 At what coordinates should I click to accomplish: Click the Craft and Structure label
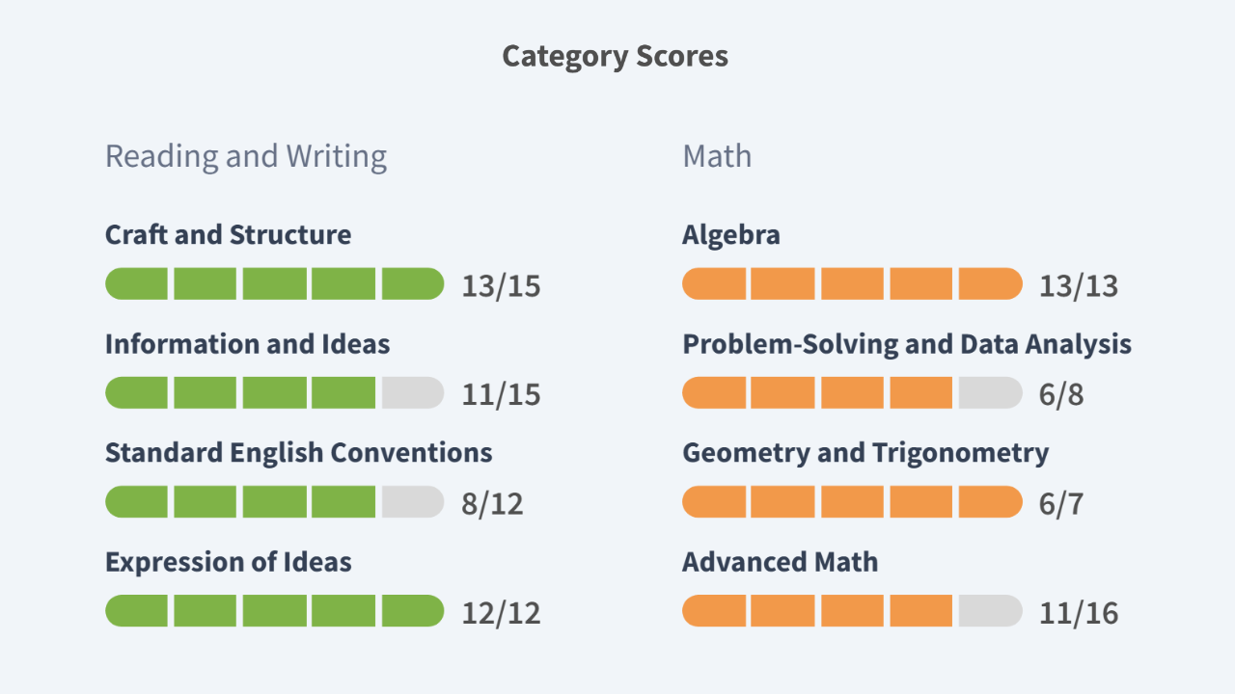pos(228,234)
